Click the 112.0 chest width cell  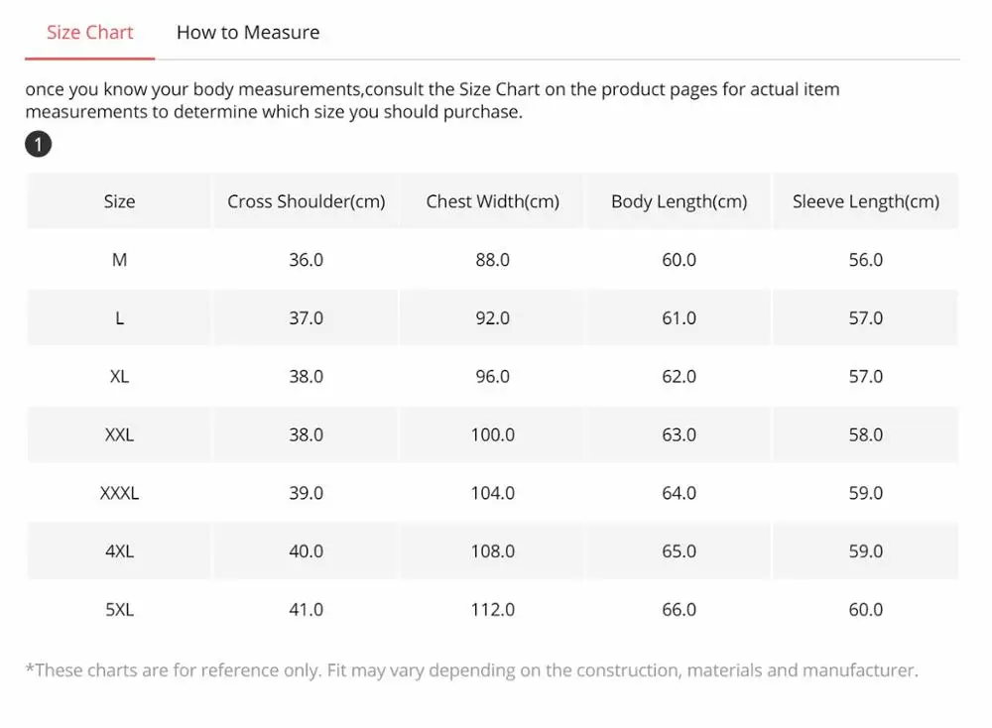coord(492,610)
